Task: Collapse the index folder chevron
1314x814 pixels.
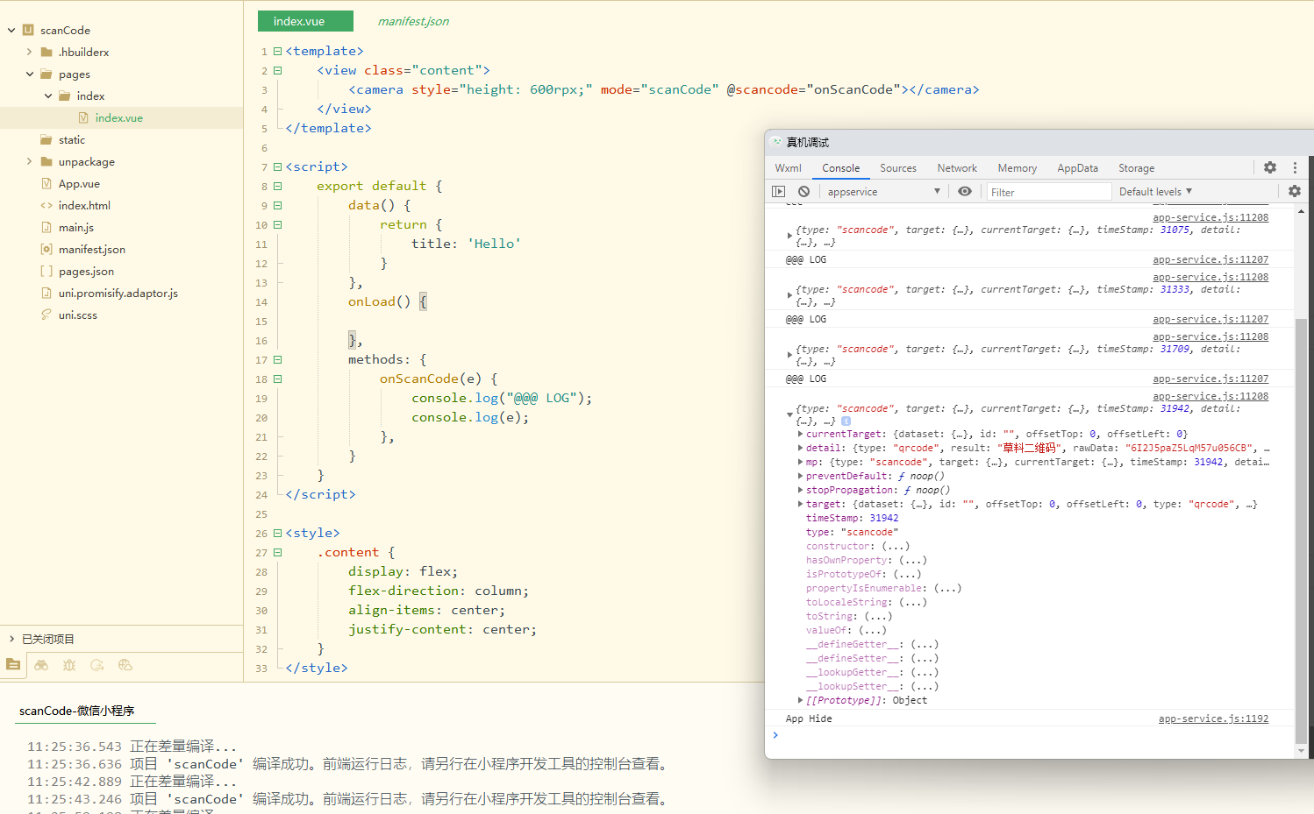Action: pyautogui.click(x=48, y=96)
